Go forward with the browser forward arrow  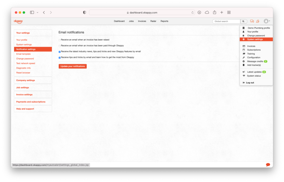51,12
